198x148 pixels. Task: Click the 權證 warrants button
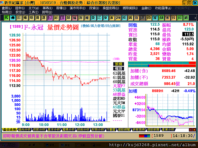[118, 69]
